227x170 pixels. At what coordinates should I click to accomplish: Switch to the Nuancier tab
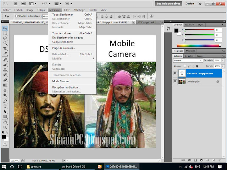point(189,25)
